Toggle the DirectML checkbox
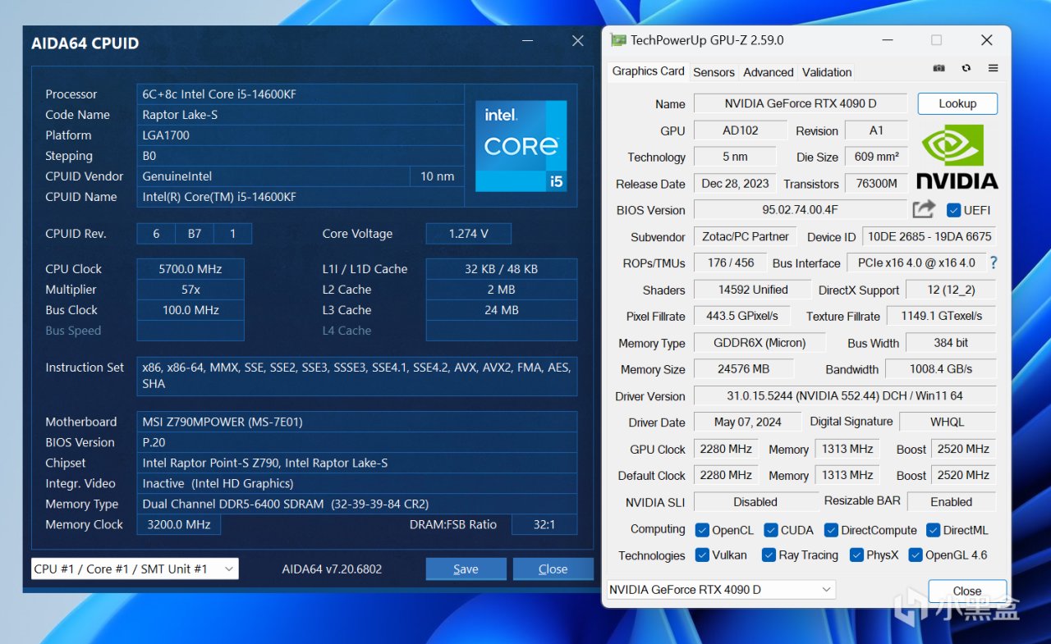This screenshot has width=1051, height=644. click(x=933, y=530)
